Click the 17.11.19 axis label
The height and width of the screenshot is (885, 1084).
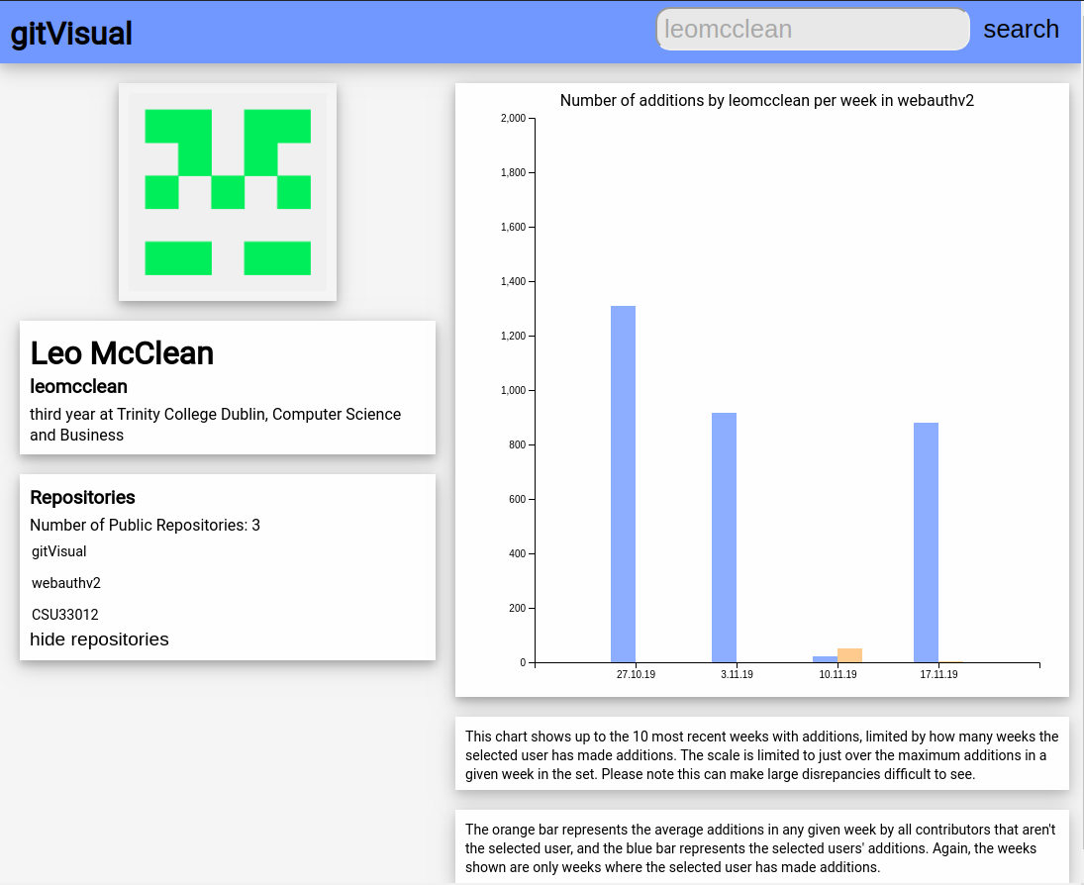click(x=938, y=674)
